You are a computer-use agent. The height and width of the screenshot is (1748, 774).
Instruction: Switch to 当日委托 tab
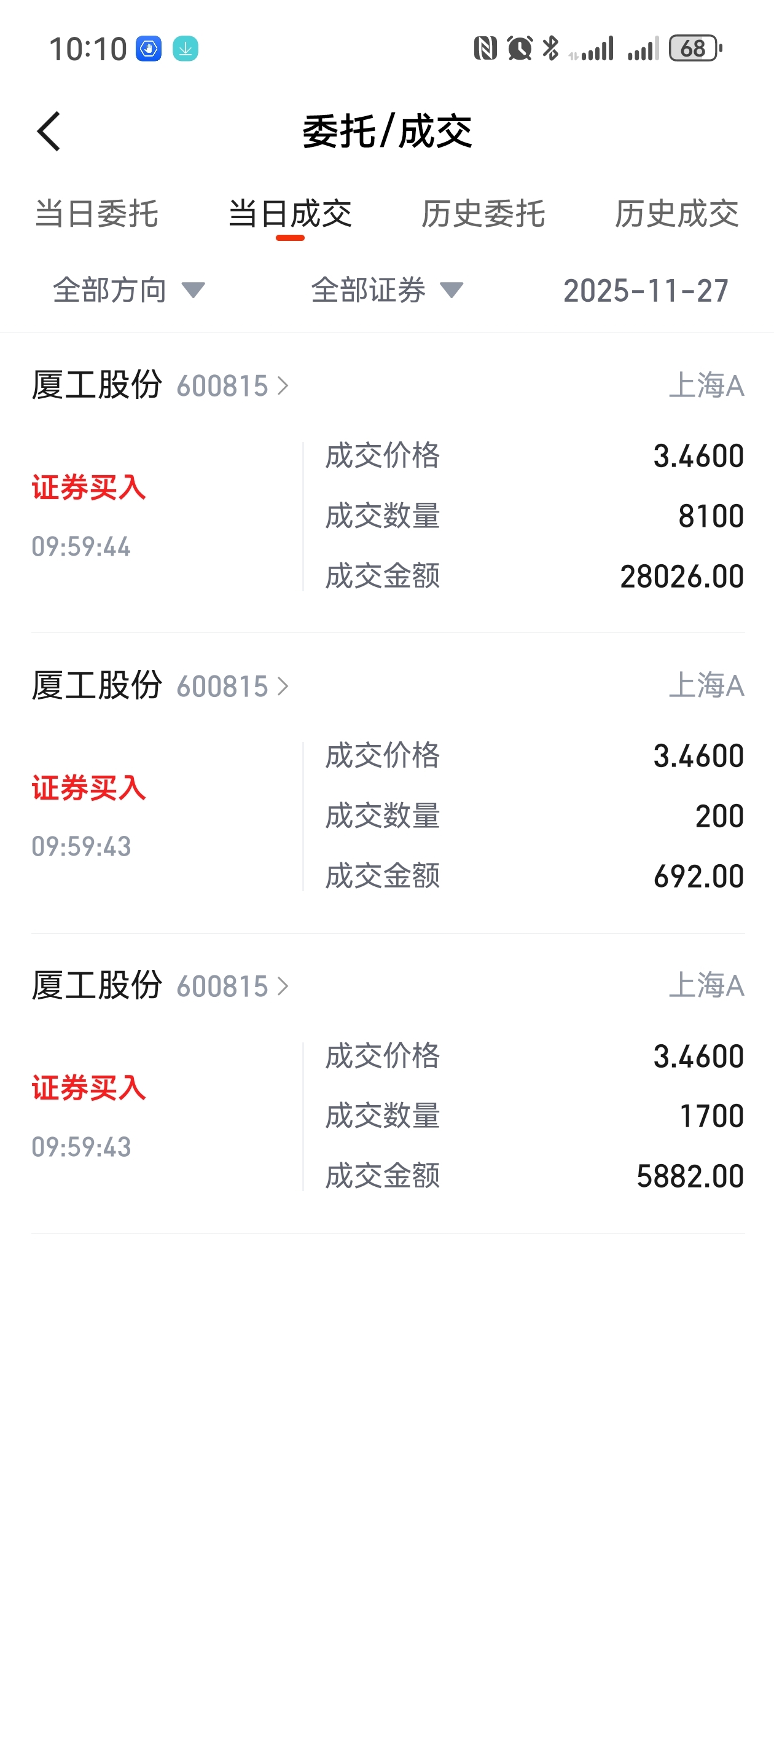pos(96,214)
